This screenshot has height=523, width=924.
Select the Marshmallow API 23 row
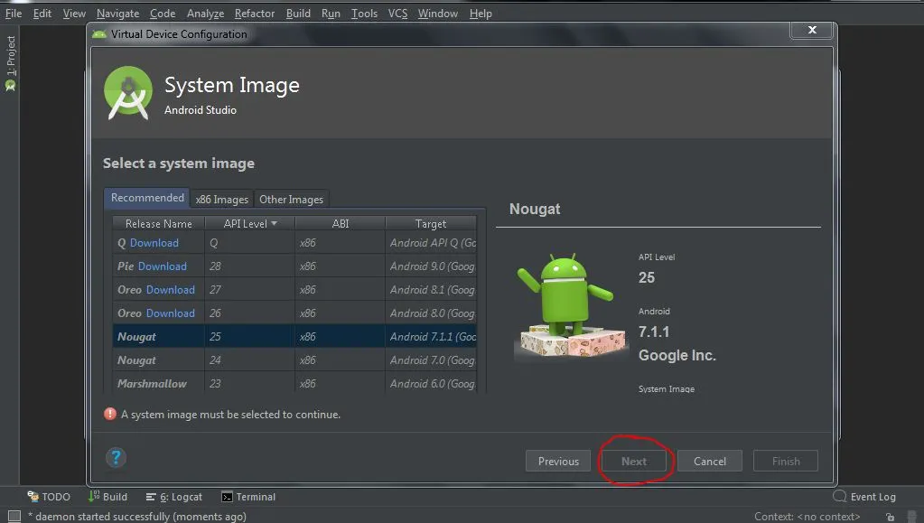click(x=294, y=383)
